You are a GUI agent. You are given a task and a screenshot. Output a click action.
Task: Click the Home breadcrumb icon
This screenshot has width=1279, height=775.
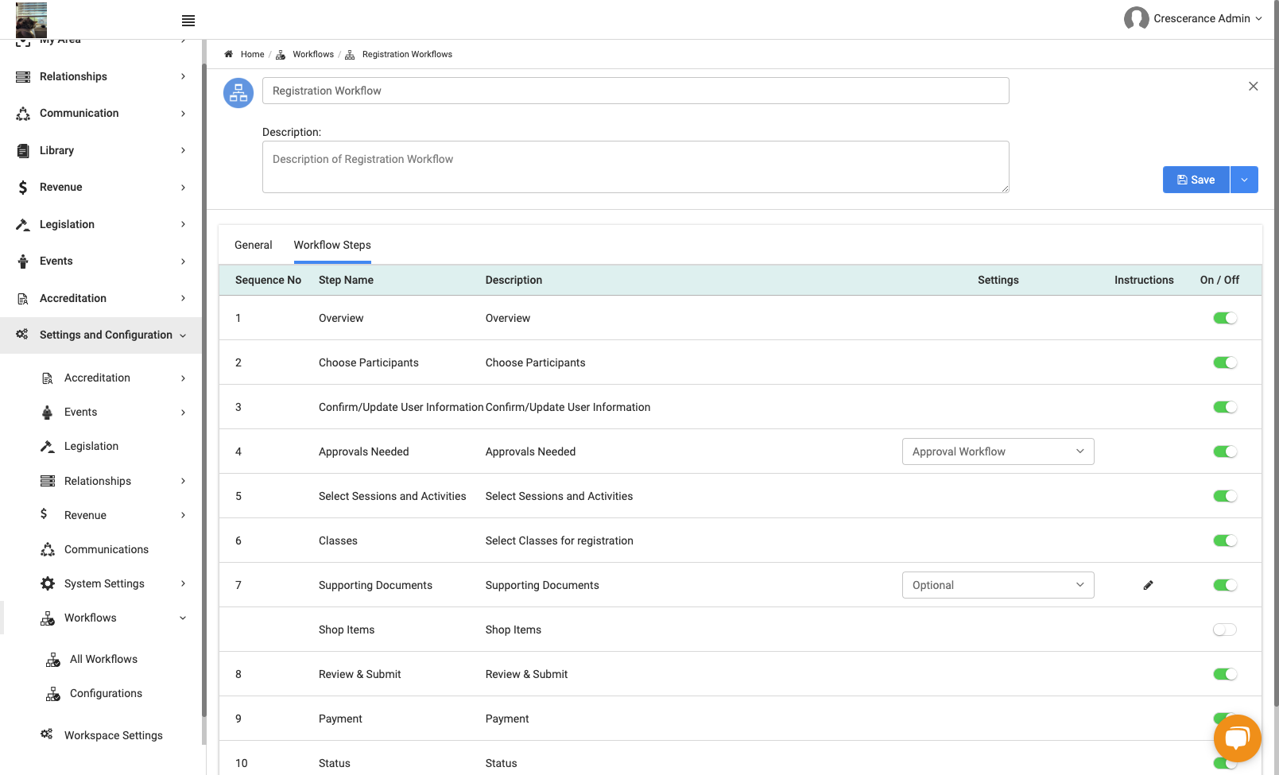[229, 54]
